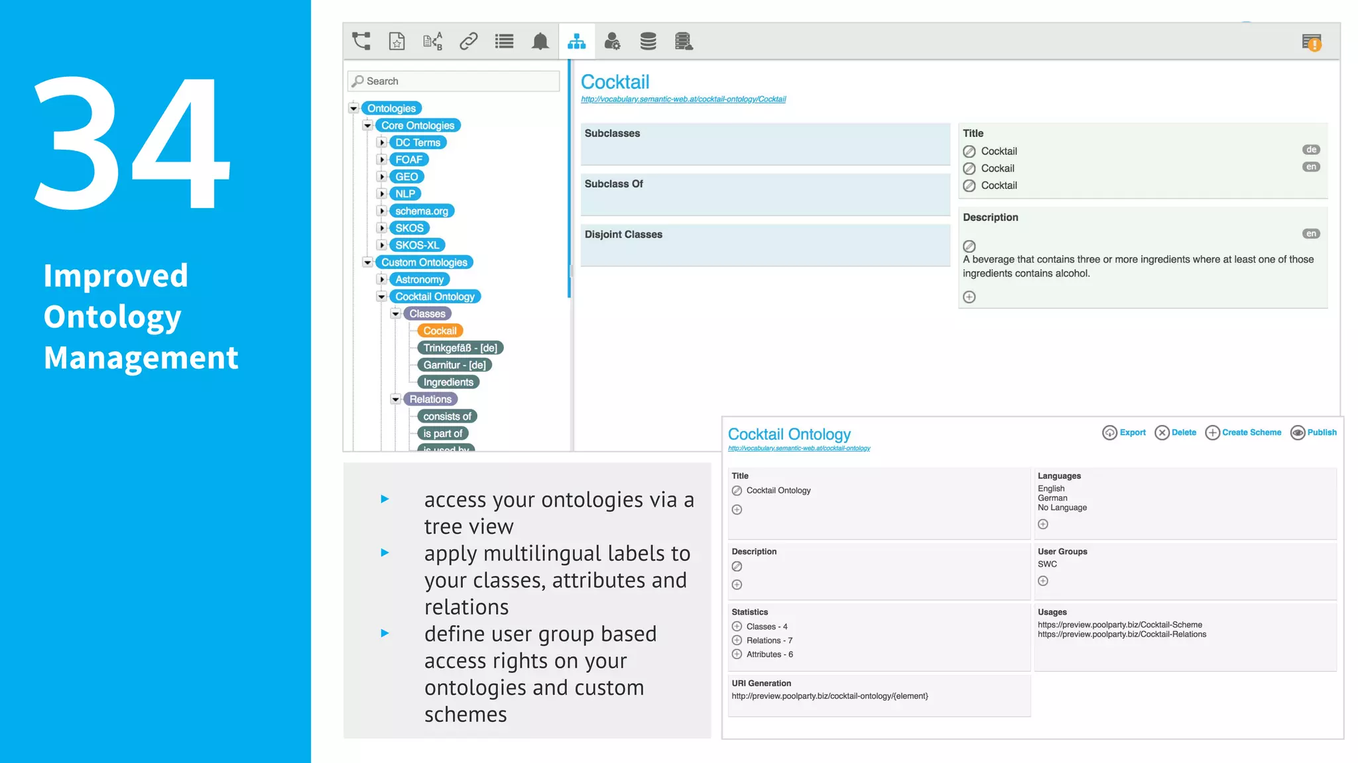Click the database stack toolbar icon

click(x=648, y=42)
